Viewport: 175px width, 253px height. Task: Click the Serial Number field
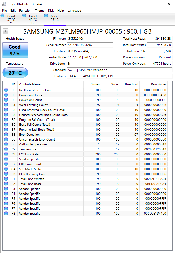tap(90, 45)
